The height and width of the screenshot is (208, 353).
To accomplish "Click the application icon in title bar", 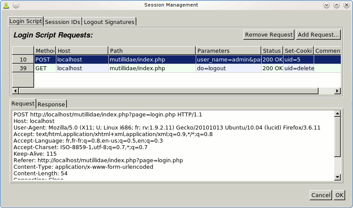I will pyautogui.click(x=6, y=5).
